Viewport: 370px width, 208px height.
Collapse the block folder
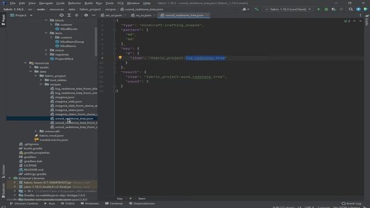click(x=46, y=21)
